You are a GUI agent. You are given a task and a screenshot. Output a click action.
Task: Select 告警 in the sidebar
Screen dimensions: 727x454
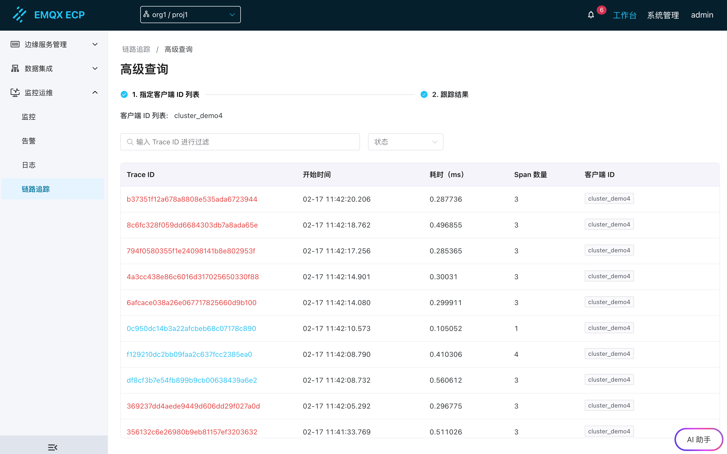click(29, 141)
